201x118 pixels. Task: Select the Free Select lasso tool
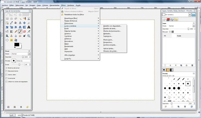point(16,19)
